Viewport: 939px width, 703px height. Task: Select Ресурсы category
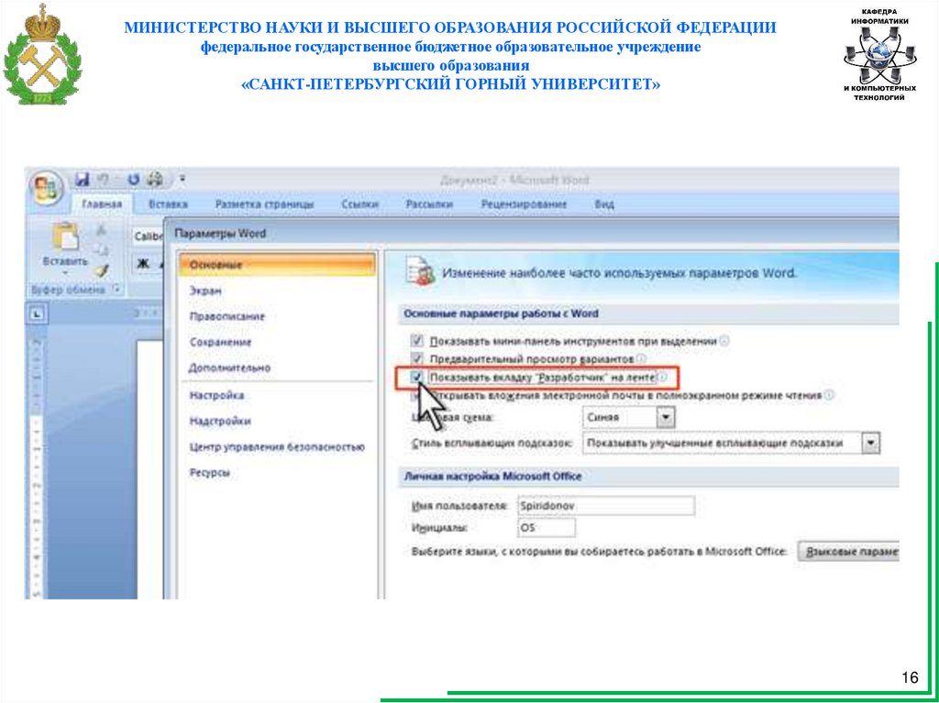210,472
